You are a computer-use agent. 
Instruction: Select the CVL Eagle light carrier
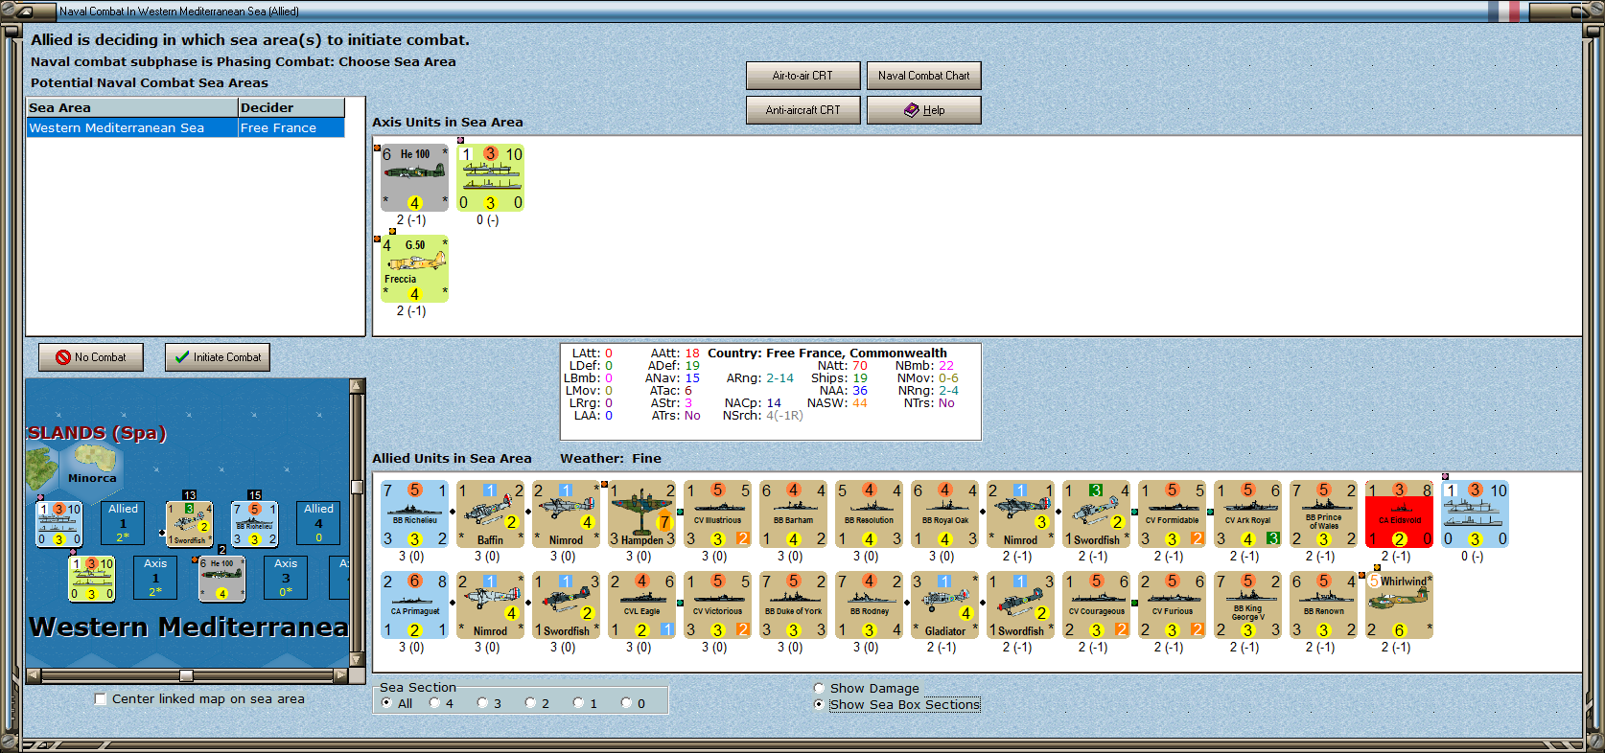tap(641, 605)
